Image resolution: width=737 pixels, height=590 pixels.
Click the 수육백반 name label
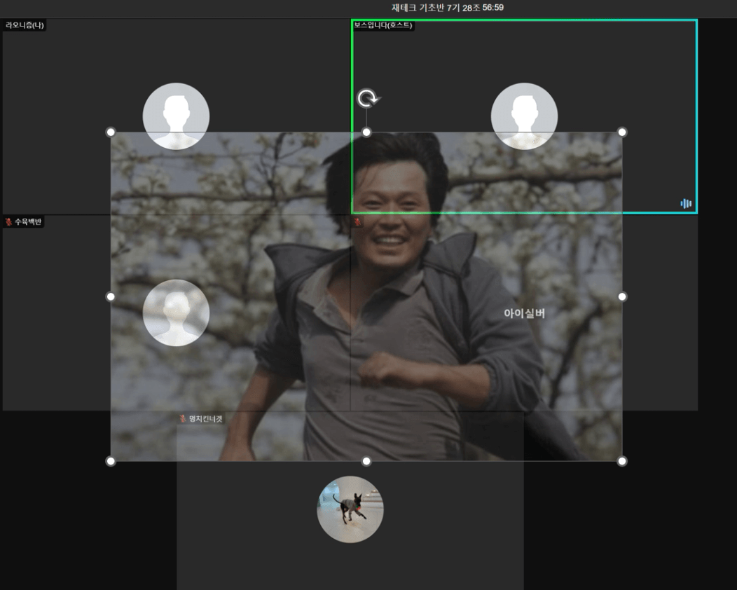28,221
